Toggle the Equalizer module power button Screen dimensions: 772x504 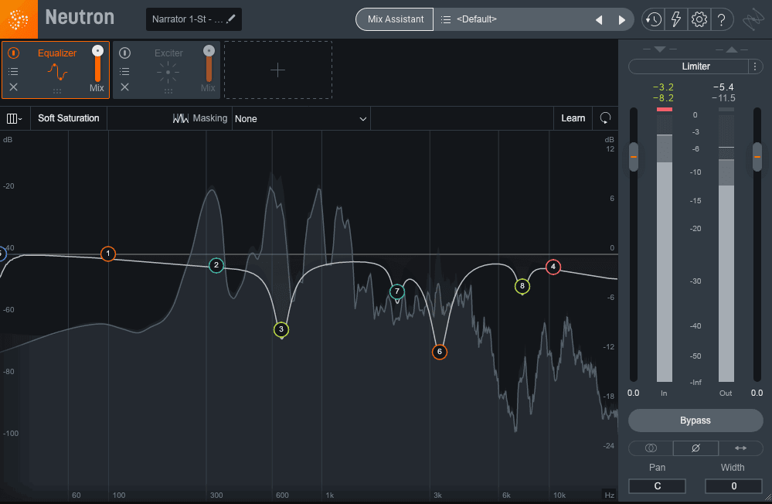click(x=13, y=53)
